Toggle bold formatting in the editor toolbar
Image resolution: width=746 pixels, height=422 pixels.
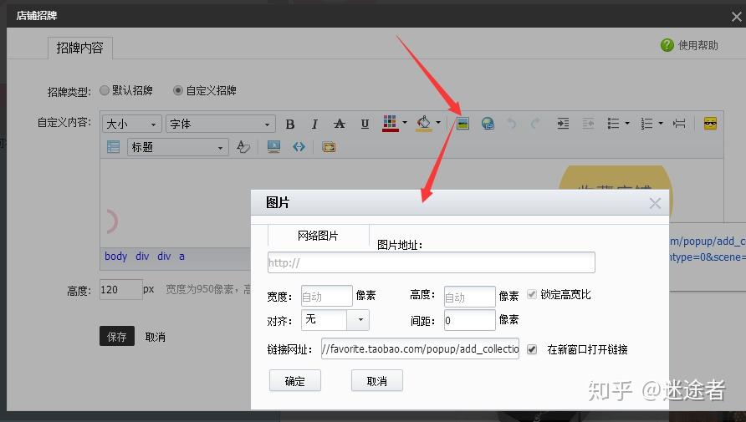(289, 124)
